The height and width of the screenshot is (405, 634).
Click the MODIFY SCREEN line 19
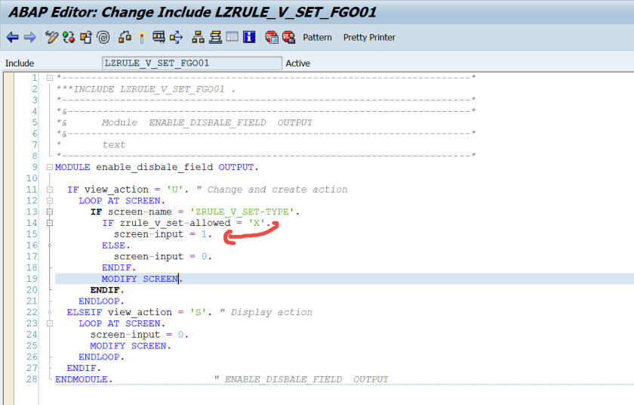click(142, 279)
